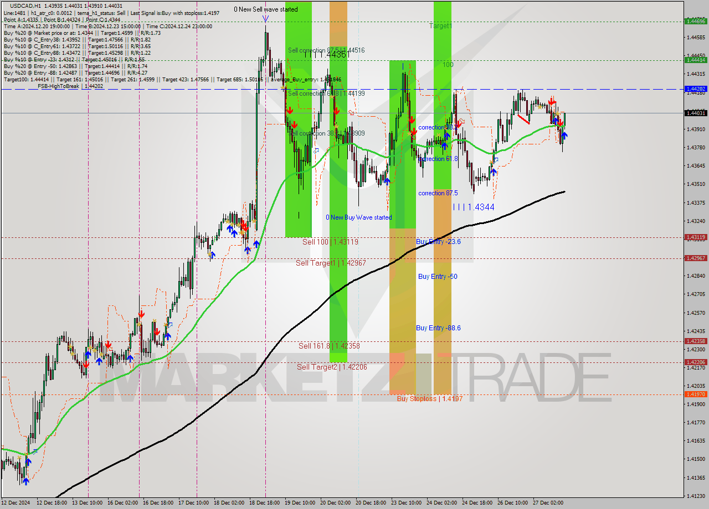Click the '12 Dec 2024' time axis label
This screenshot has width=709, height=509.
click(16, 503)
